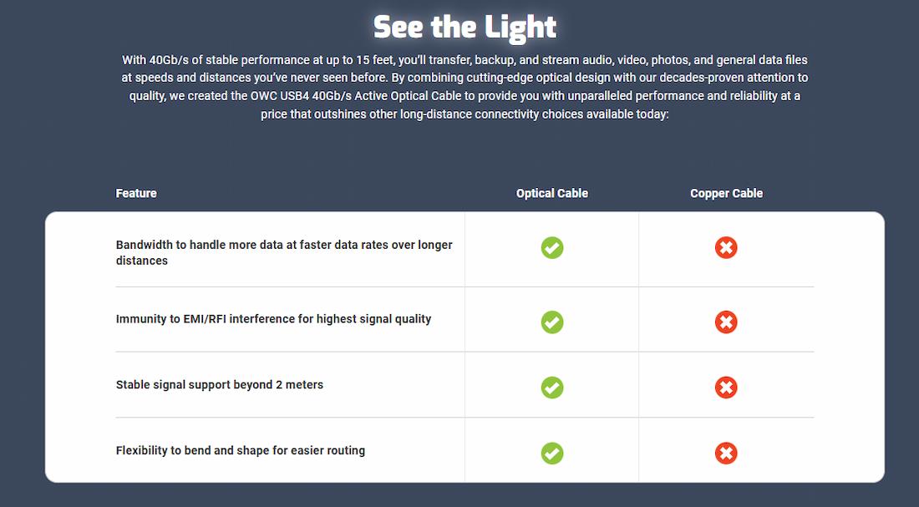This screenshot has height=507, width=919.
Task: Click the Copper Cable column header
Action: 726,193
